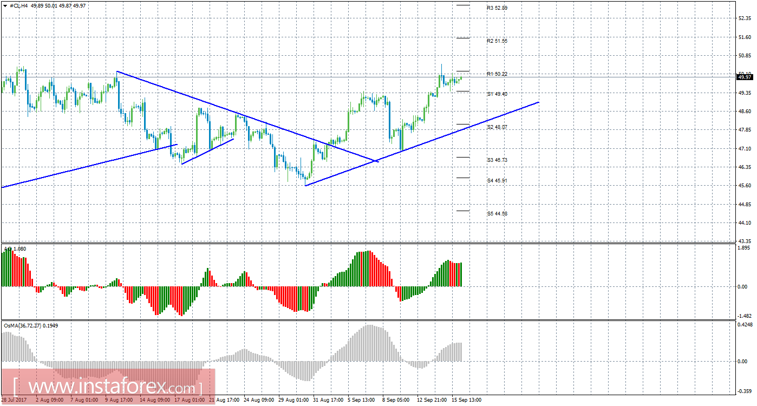Viewport: 757px width, 406px height.
Task: Click 50.85 on the price axis
Action: point(745,55)
